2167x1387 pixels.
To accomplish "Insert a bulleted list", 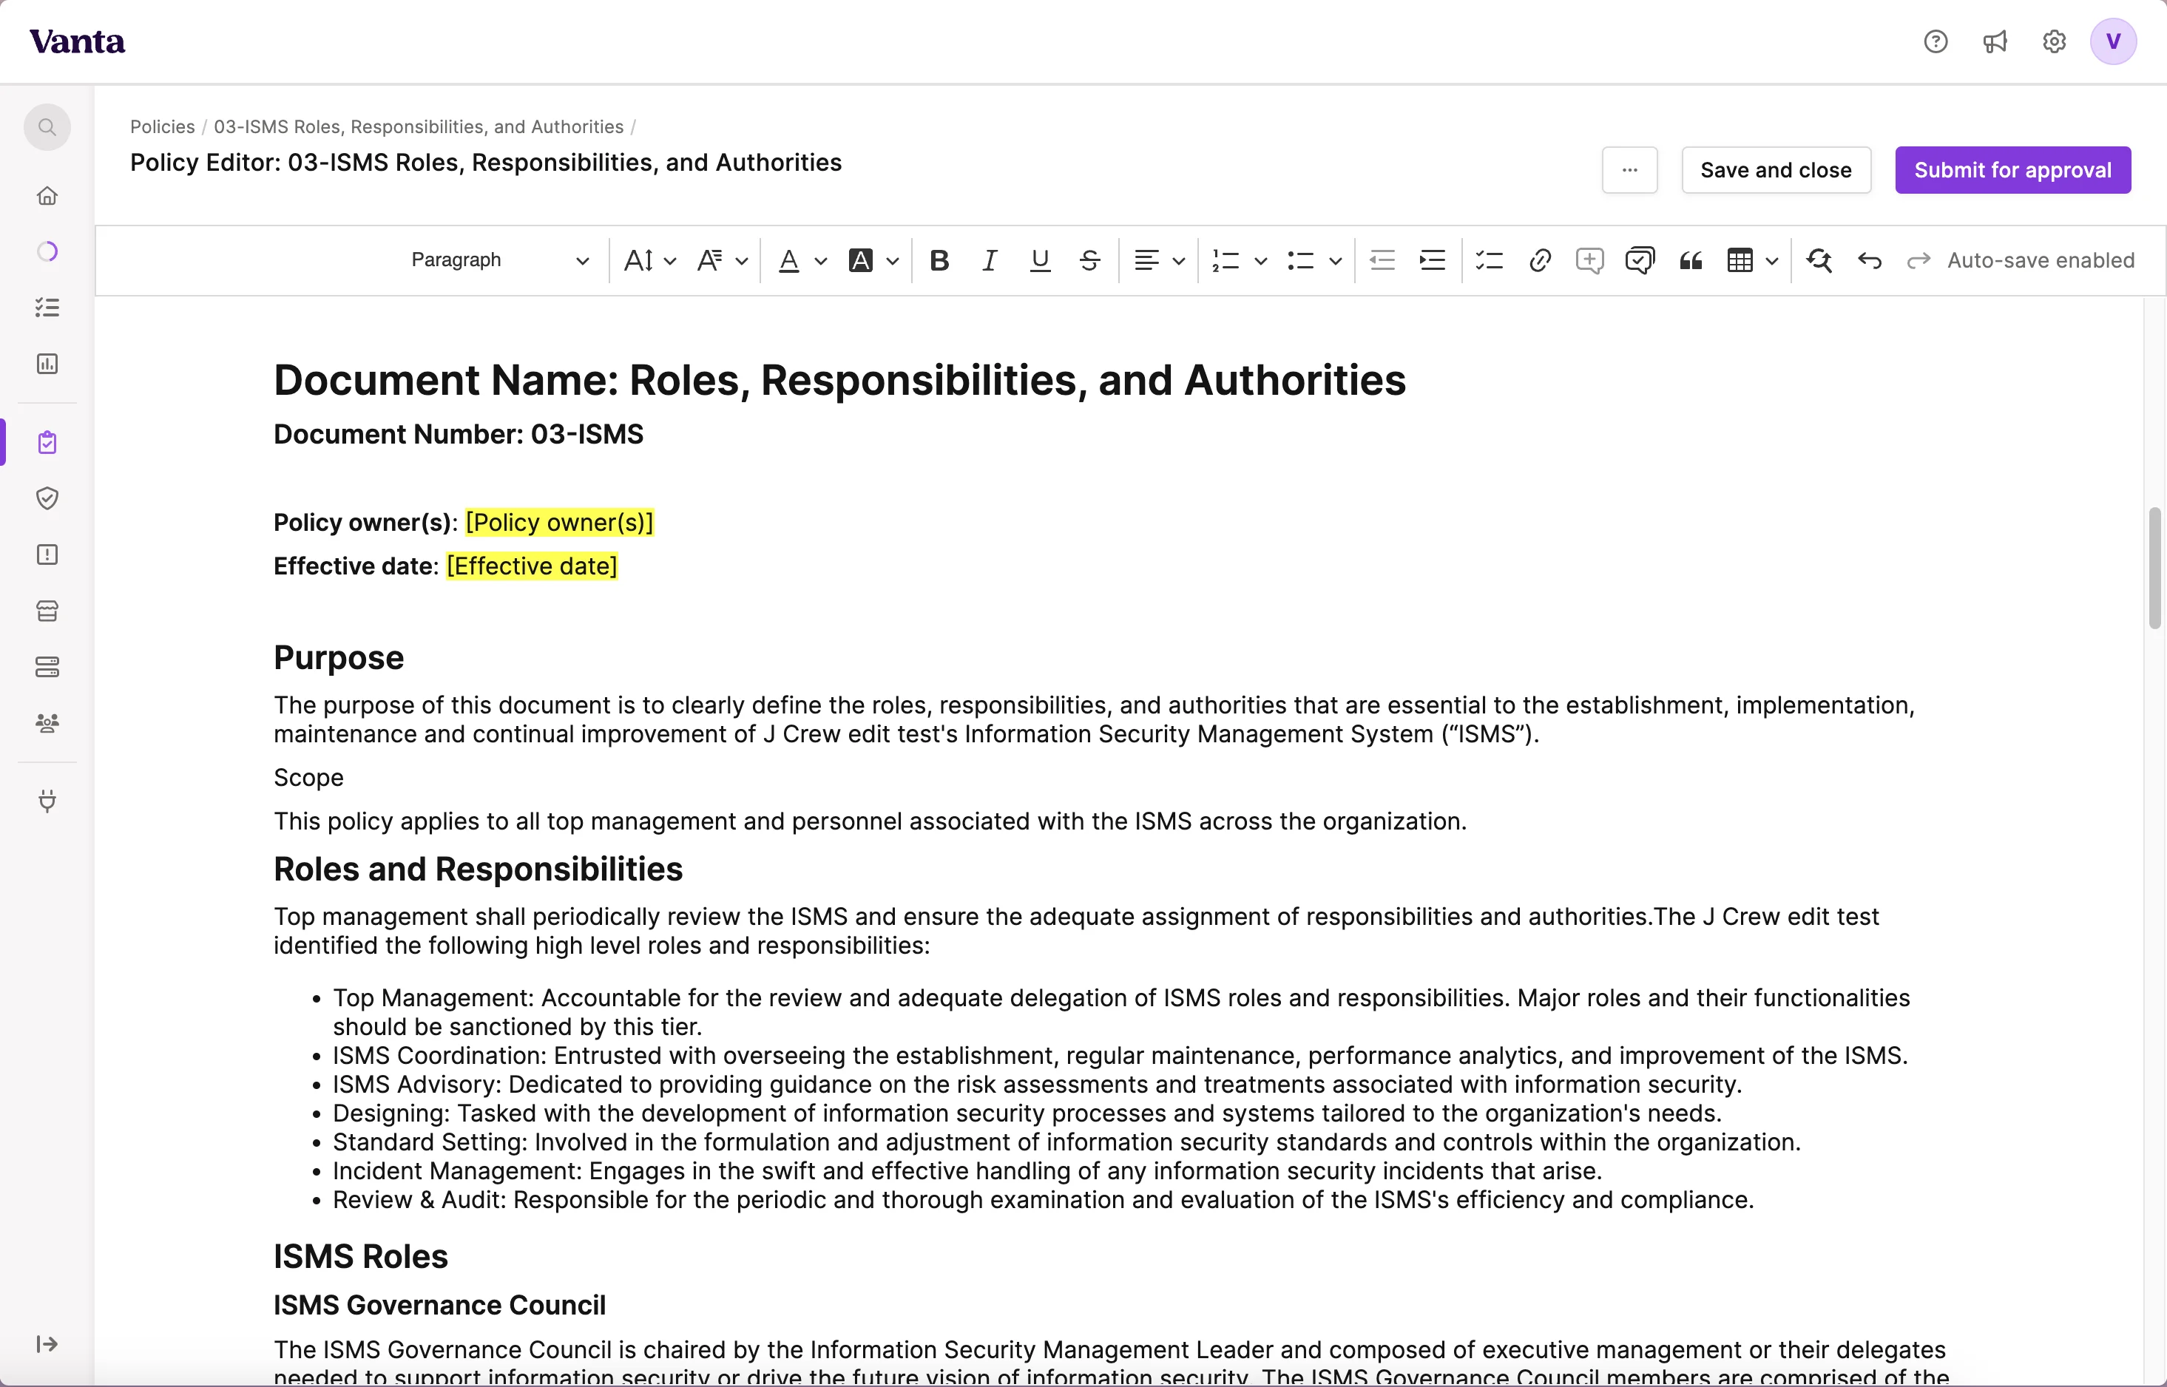I will coord(1300,260).
